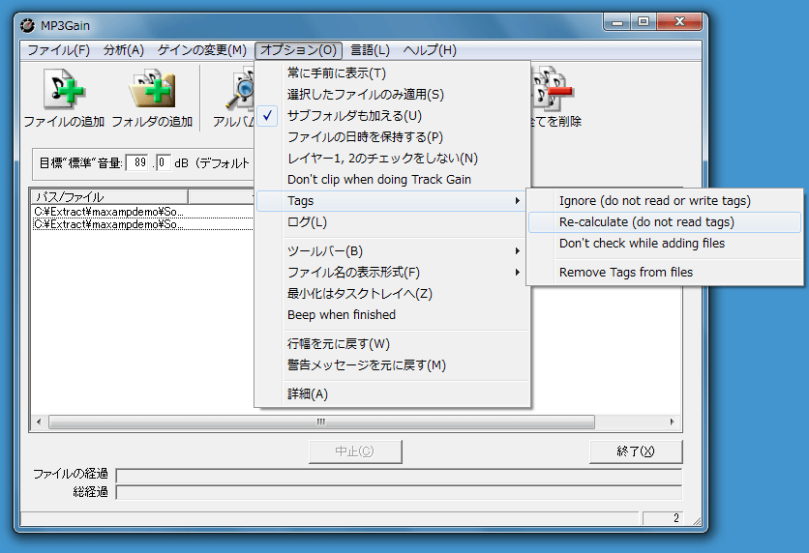Click the horizontal scrollbar thumb
809x553 pixels.
(321, 422)
